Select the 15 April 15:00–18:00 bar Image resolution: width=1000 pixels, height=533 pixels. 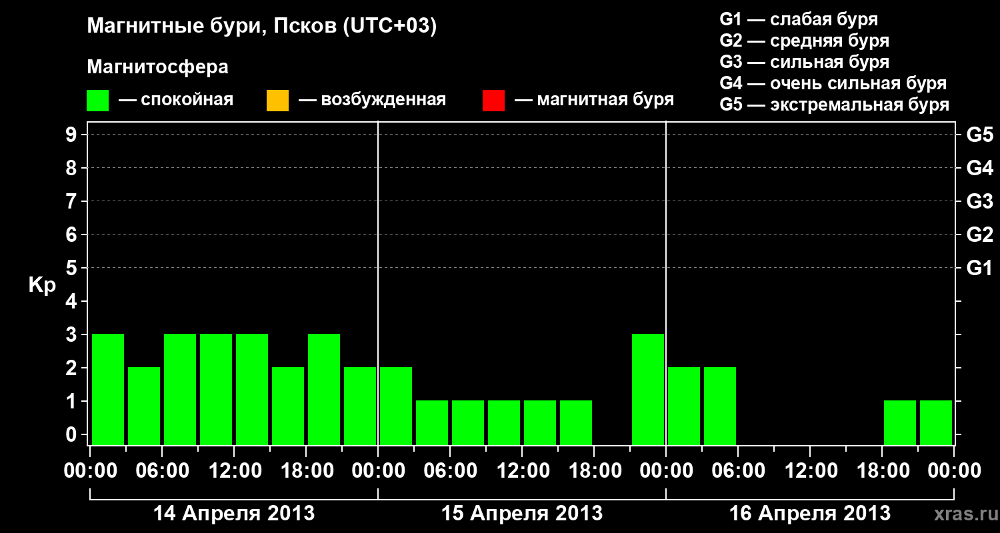[x=576, y=422]
